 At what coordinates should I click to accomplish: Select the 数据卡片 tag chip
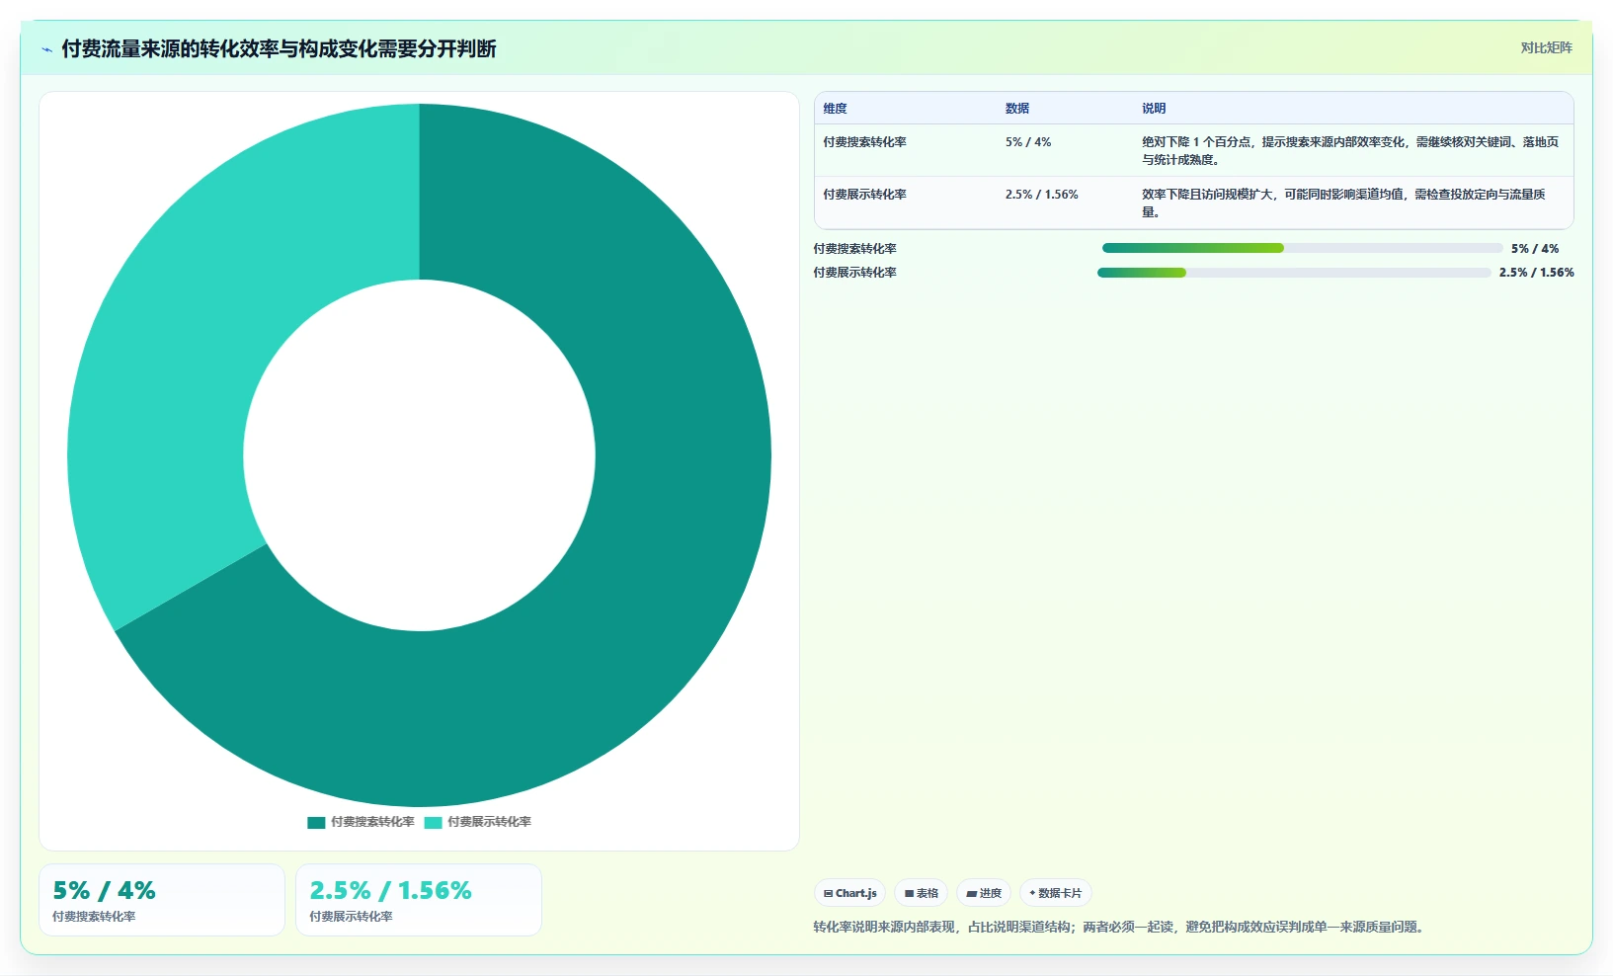pyautogui.click(x=1056, y=893)
